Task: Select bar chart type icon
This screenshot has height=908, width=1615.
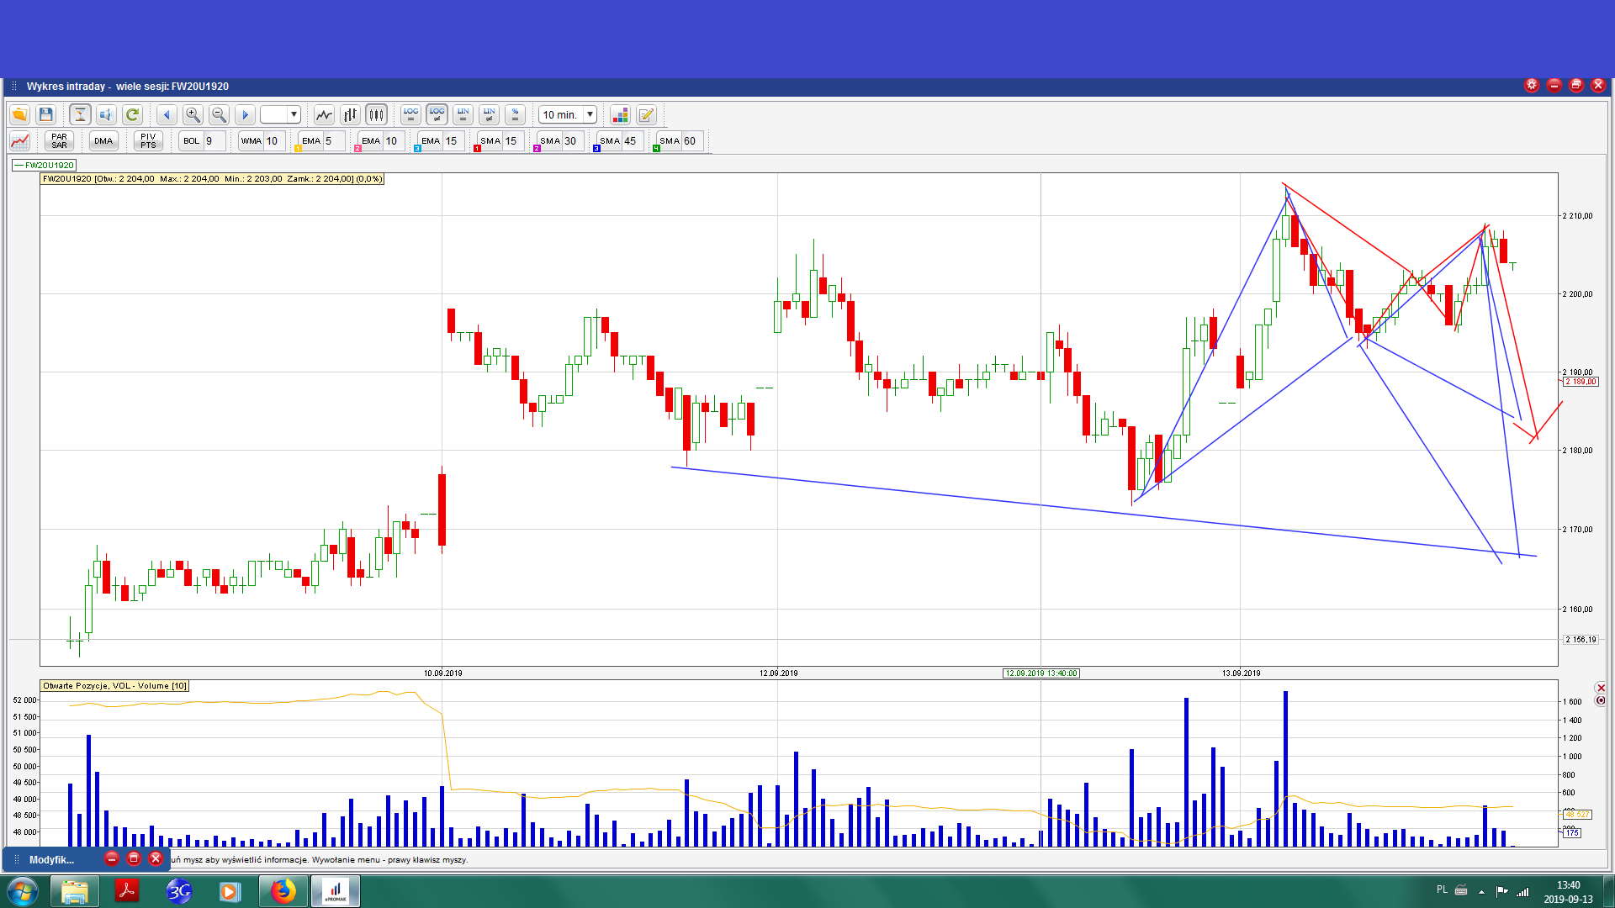Action: tap(350, 114)
